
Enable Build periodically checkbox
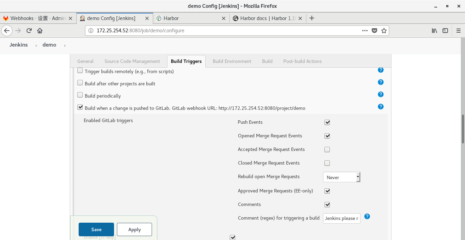80,95
